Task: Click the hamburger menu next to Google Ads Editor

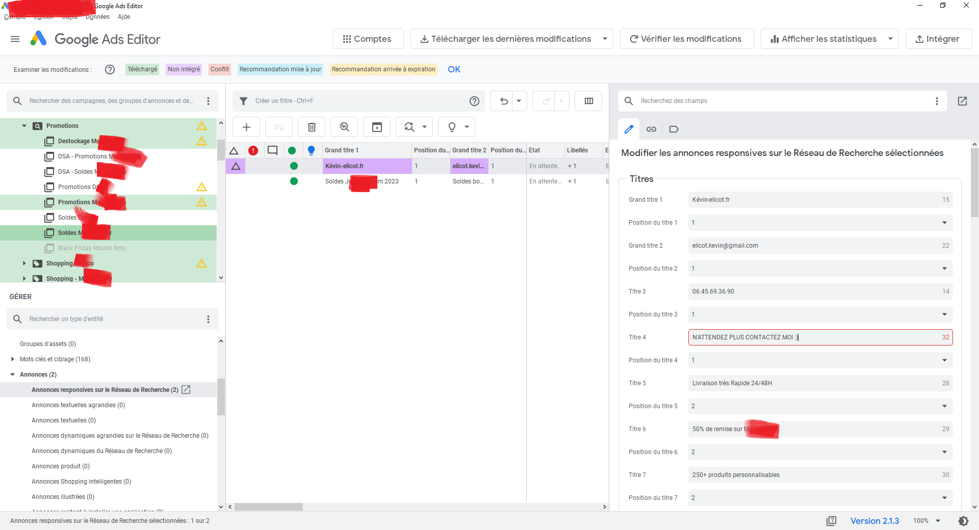Action: coord(15,39)
